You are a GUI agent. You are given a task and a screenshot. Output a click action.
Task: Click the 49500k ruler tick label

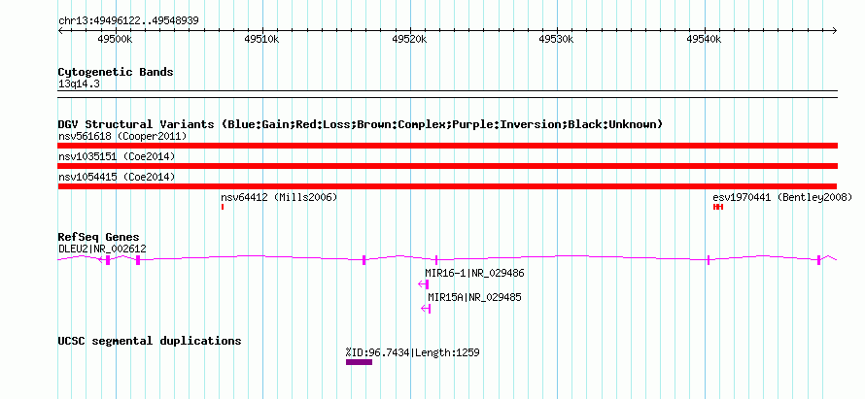coord(115,40)
